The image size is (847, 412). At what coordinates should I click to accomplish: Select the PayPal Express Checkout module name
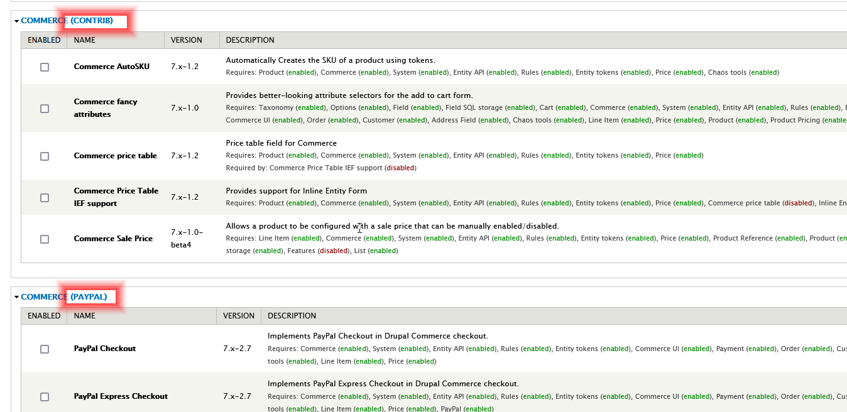pos(121,396)
